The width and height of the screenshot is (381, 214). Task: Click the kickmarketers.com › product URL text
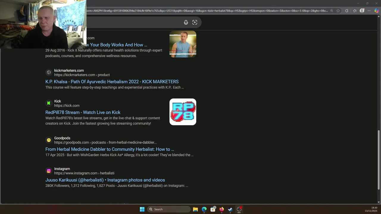click(x=82, y=75)
